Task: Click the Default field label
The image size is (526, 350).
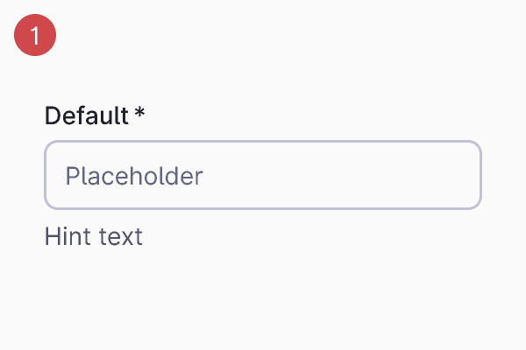Action: click(x=86, y=115)
